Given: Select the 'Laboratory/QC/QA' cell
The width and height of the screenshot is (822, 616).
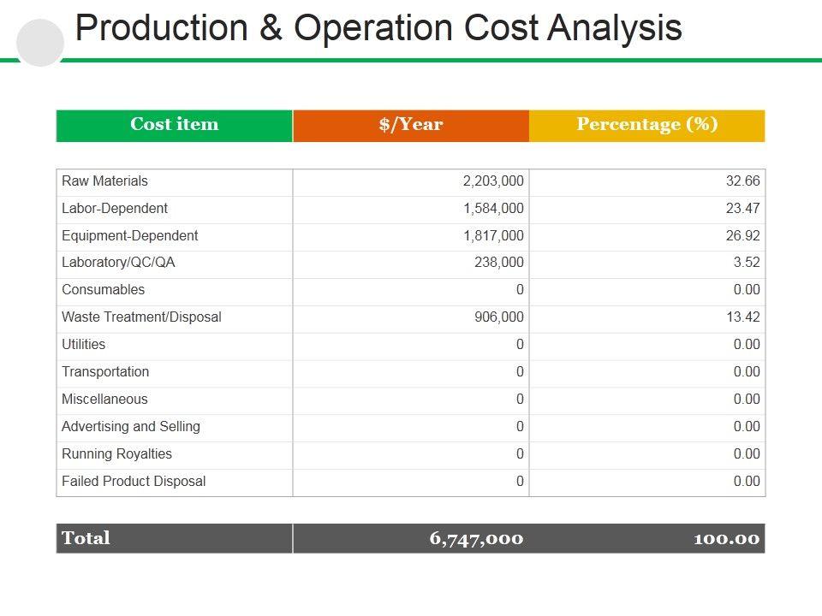Looking at the screenshot, I should 118,263.
